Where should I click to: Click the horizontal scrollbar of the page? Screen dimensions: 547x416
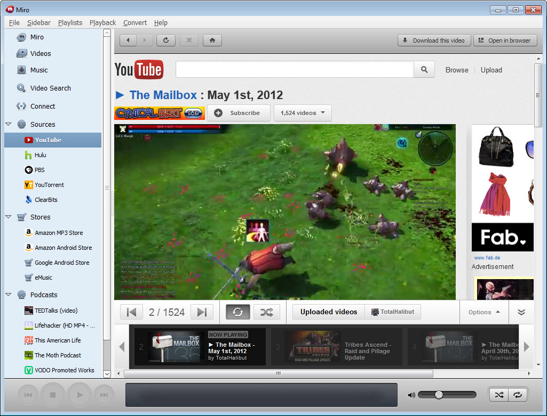[279, 373]
